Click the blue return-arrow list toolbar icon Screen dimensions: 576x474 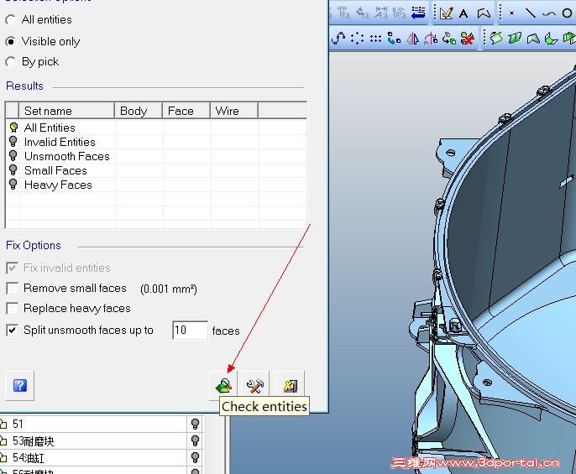tap(417, 13)
